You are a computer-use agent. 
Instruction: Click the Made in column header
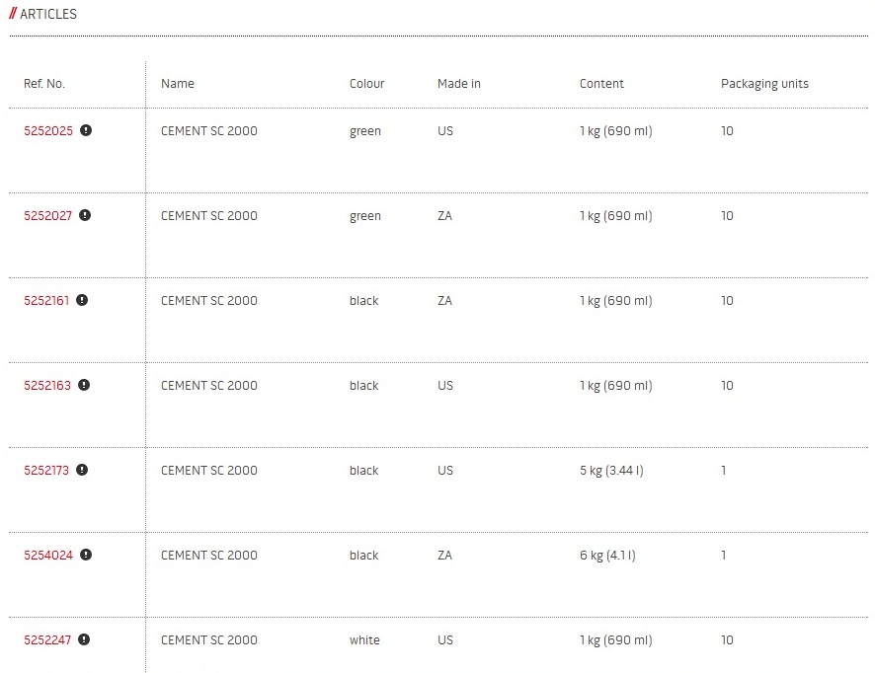coord(458,84)
